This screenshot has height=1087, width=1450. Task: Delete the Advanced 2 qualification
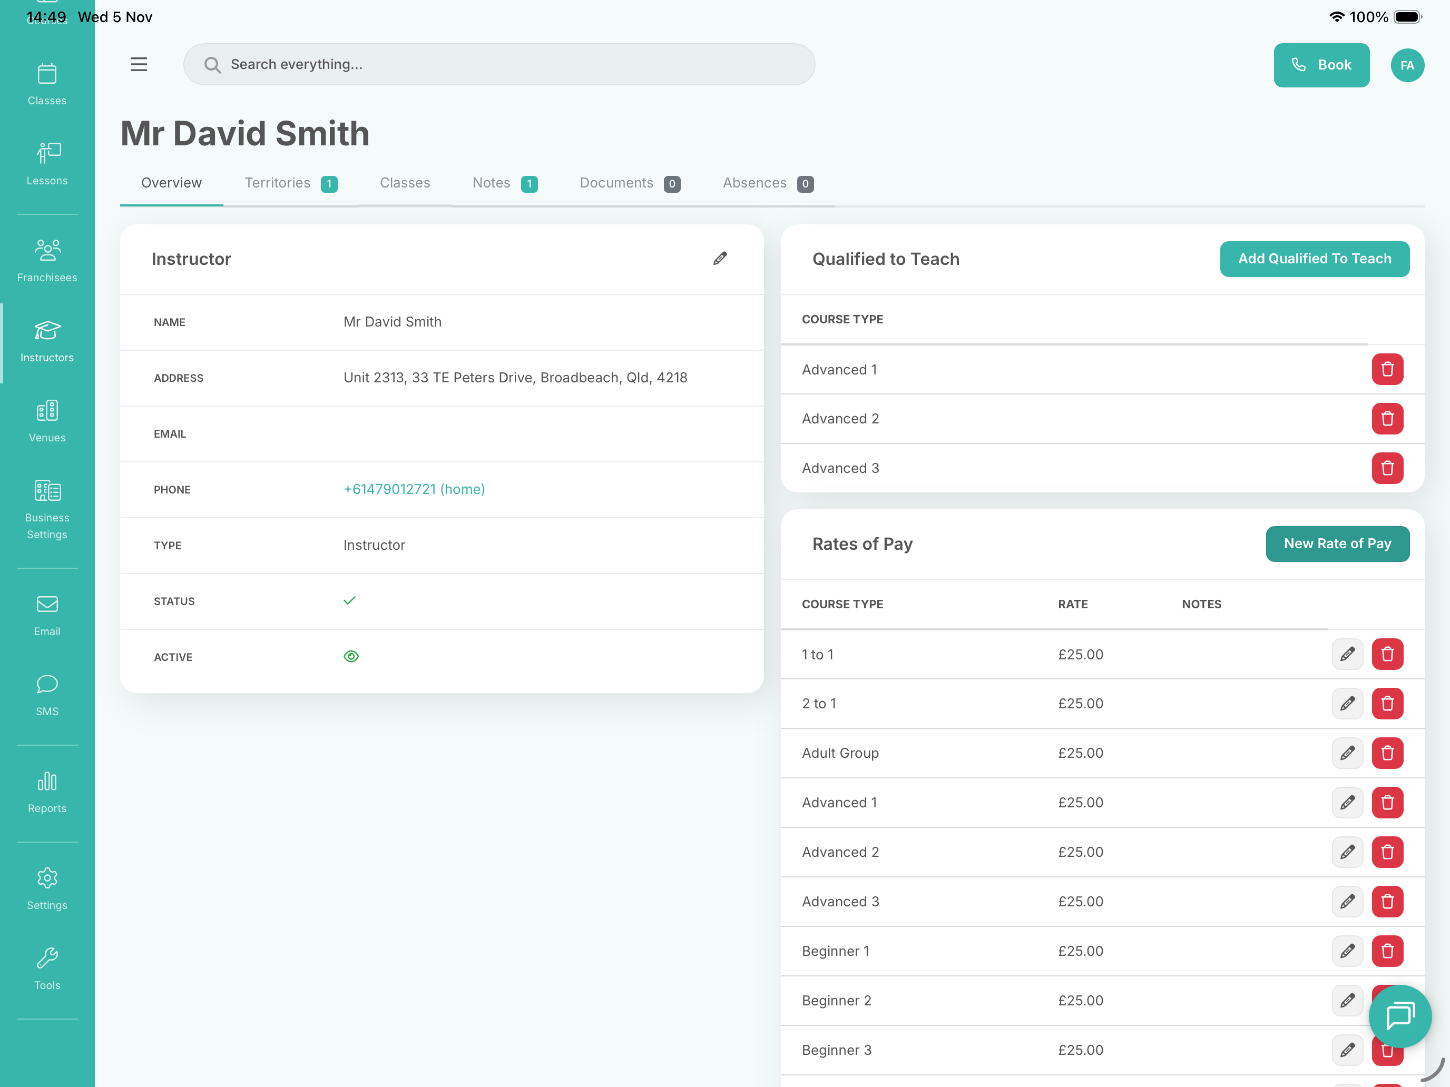click(x=1387, y=419)
